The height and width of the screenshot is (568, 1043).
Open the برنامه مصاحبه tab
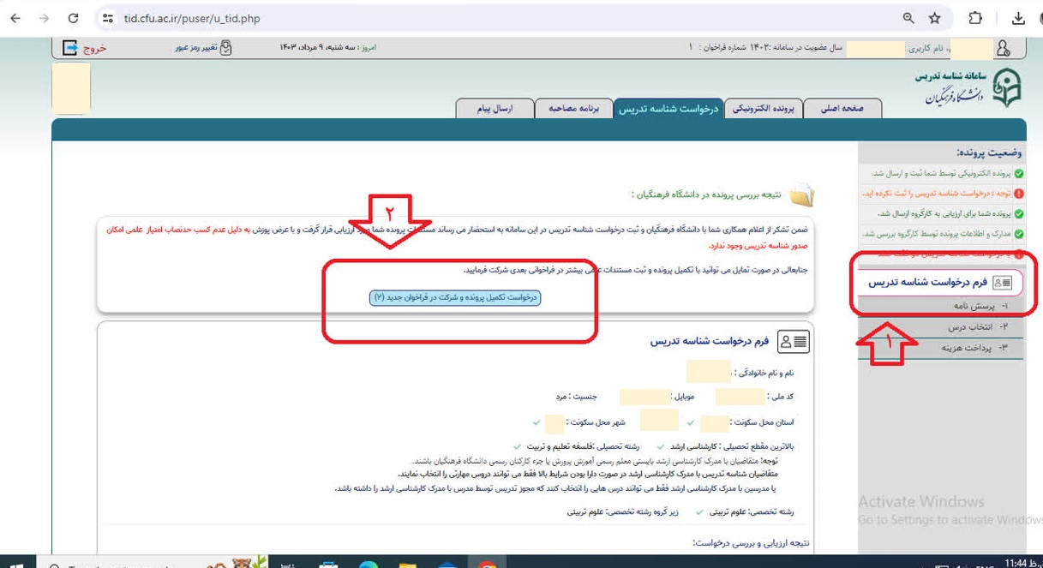click(x=572, y=109)
